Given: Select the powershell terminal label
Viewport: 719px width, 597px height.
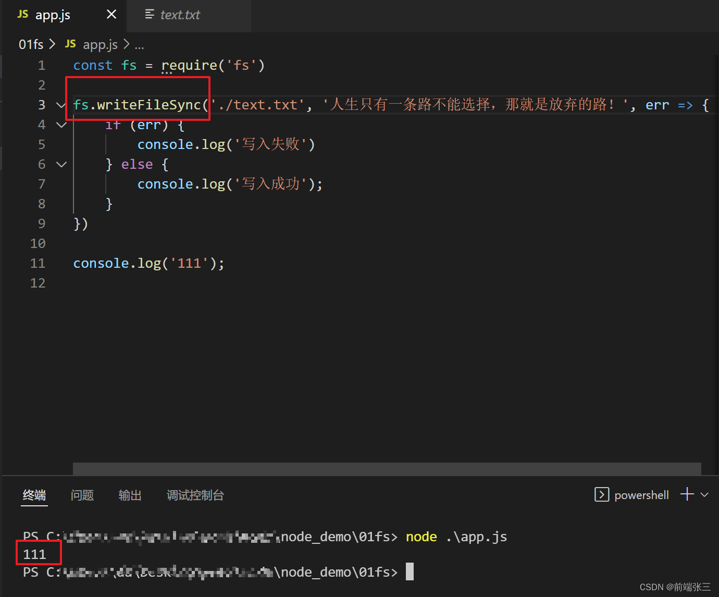Looking at the screenshot, I should point(641,495).
